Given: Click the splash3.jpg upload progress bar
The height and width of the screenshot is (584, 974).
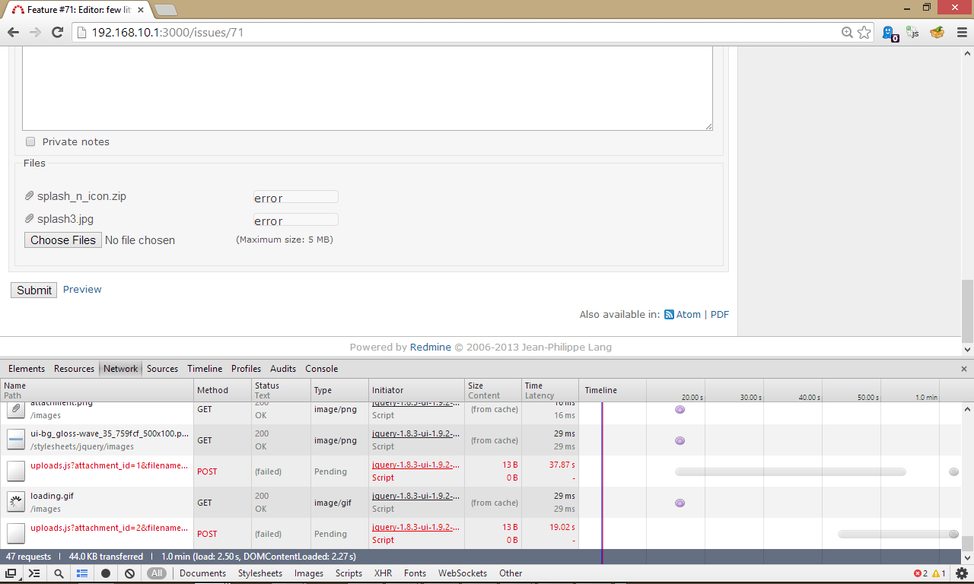Looking at the screenshot, I should click(x=295, y=221).
